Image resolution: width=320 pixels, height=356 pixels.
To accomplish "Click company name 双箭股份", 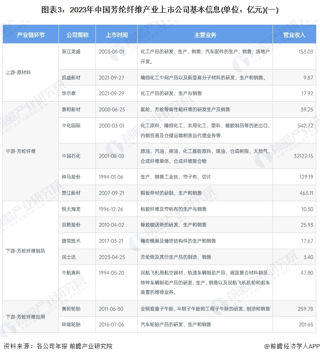I will click(71, 225).
